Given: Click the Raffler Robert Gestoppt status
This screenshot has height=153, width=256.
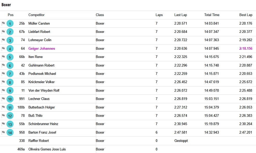Looking at the screenshot, I should tap(181, 141).
